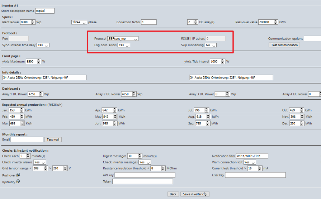Open the Protocol SBFspot_mp dropdown
321x199 pixels.
click(x=123, y=39)
